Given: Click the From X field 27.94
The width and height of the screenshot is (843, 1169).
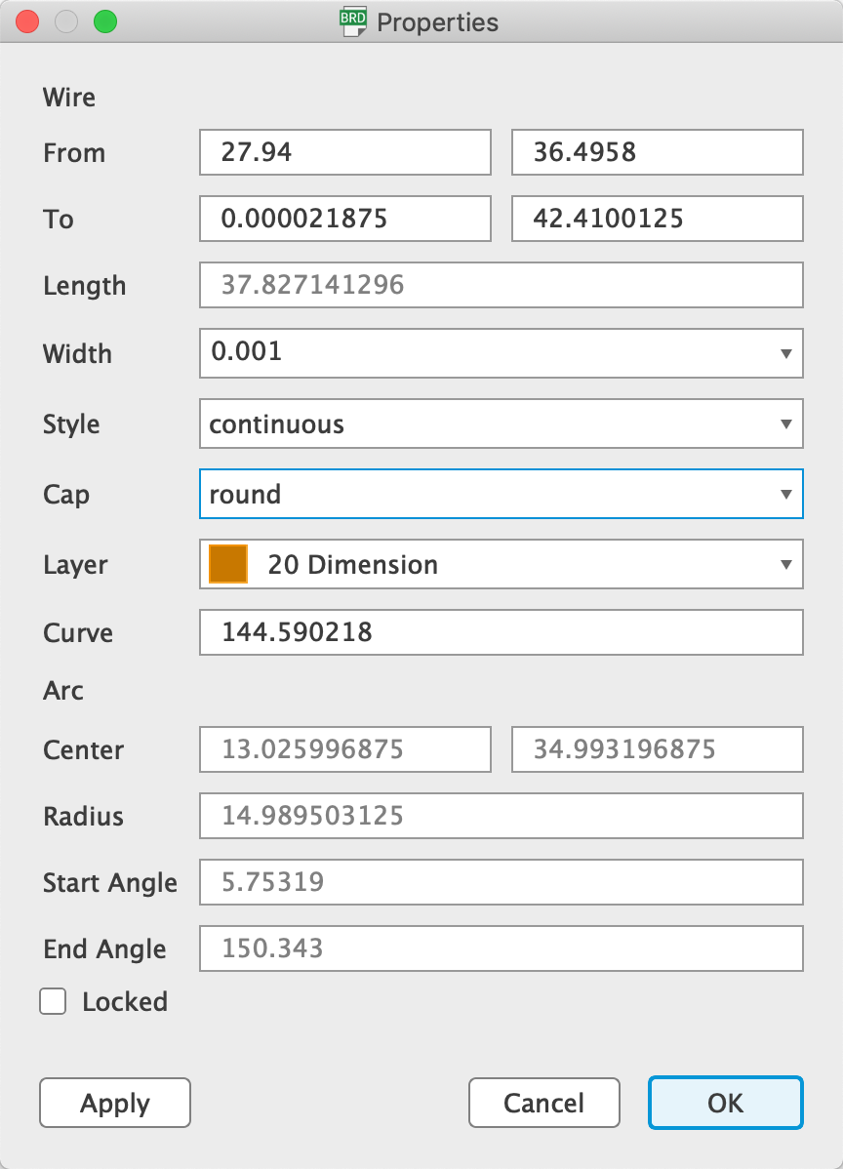Looking at the screenshot, I should [345, 153].
